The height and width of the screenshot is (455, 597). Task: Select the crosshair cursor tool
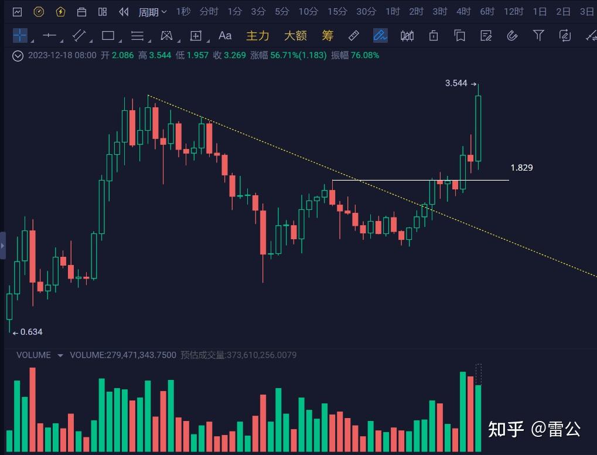(x=20, y=35)
